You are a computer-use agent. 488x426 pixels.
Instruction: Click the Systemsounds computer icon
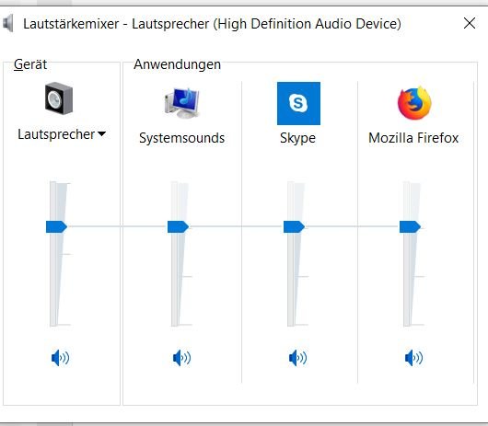(182, 103)
